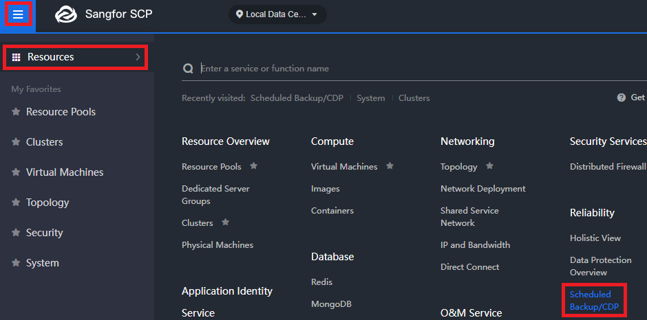Toggle favorite star next to Virtual Machines link
Image resolution: width=647 pixels, height=320 pixels.
point(390,166)
